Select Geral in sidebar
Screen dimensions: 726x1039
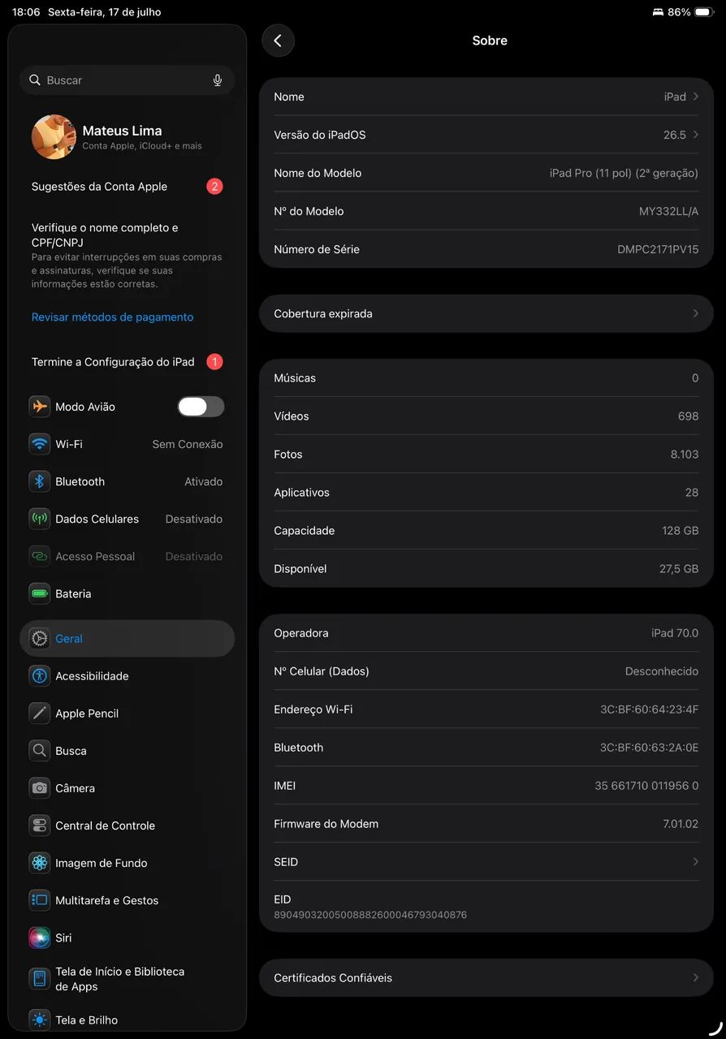(127, 639)
